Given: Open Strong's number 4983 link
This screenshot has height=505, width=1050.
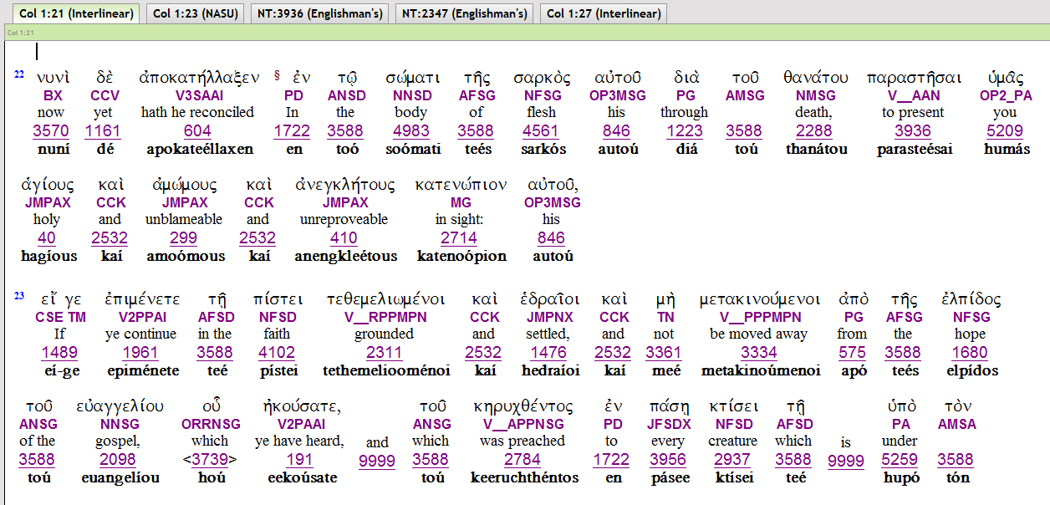Looking at the screenshot, I should pos(410,131).
